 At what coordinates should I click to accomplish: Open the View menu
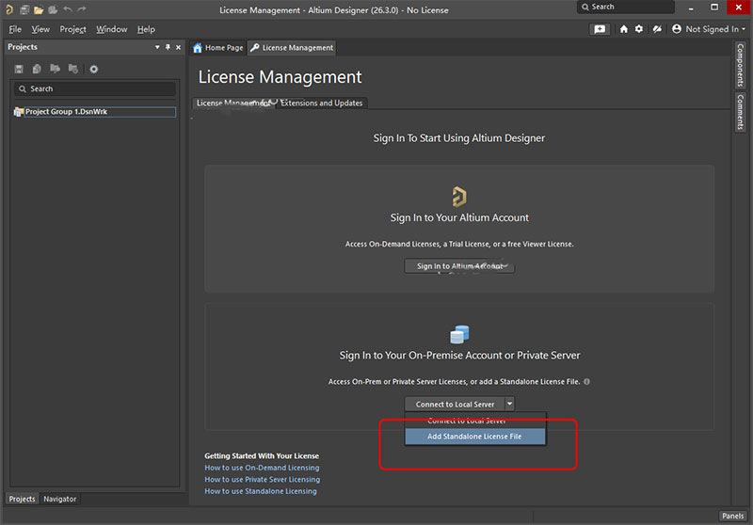tap(40, 29)
